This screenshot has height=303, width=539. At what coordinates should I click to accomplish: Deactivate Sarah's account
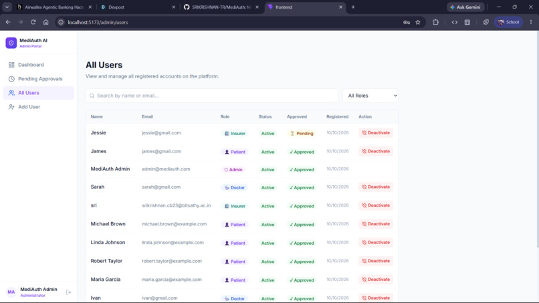[376, 187]
